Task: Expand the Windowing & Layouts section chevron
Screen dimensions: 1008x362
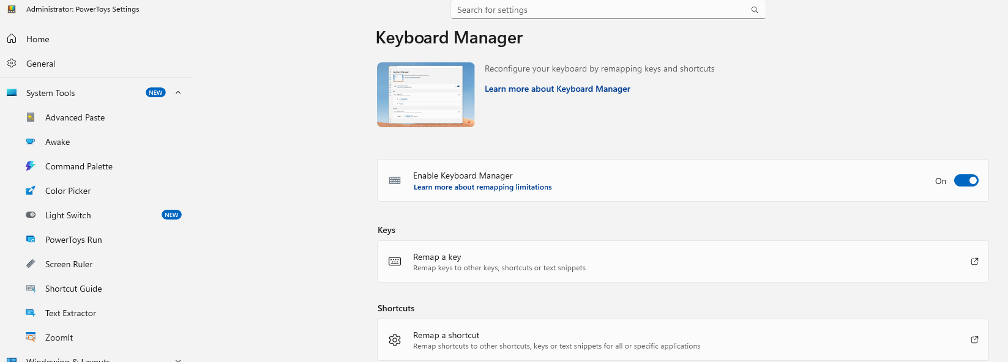Action: coord(178,360)
